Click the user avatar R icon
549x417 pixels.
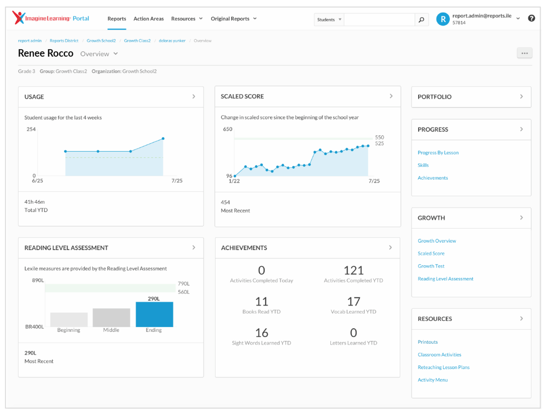point(443,19)
